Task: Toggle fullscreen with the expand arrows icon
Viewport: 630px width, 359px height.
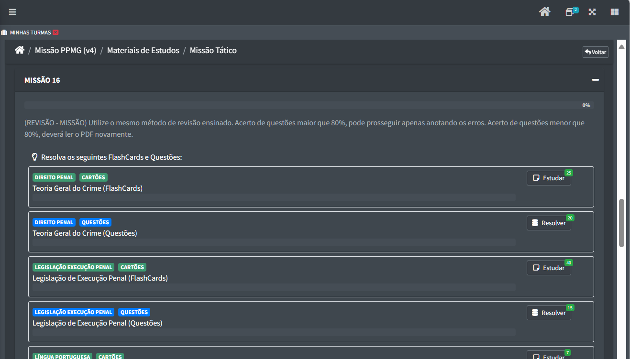Action: pos(592,12)
